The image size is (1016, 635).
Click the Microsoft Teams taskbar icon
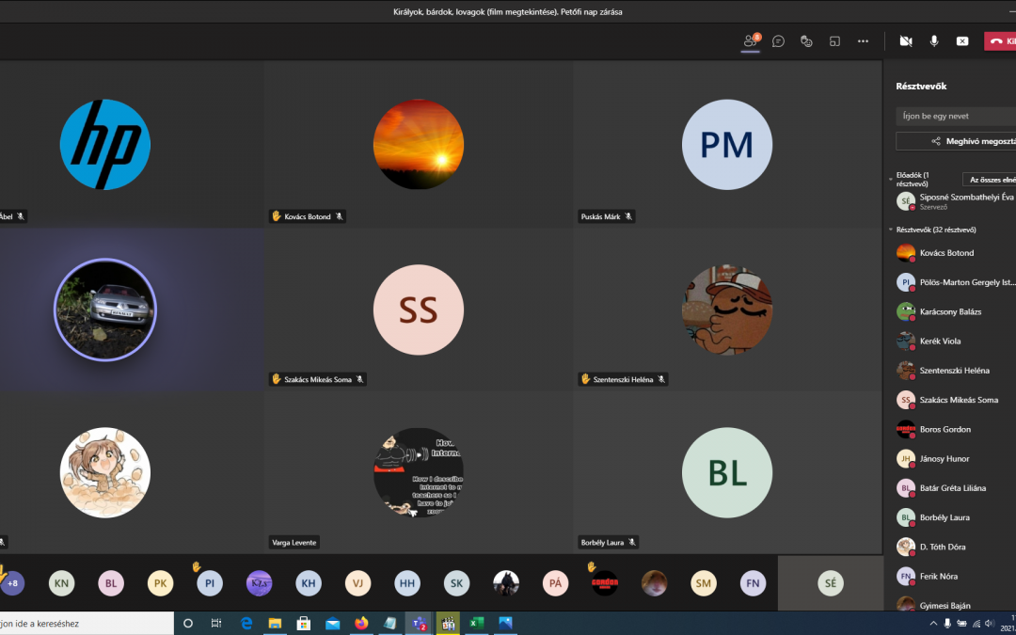point(419,624)
